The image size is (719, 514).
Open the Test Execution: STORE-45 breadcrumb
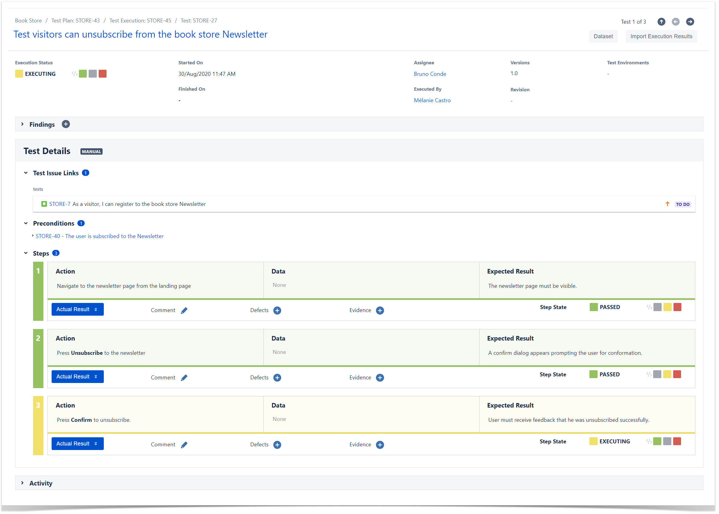pos(140,21)
